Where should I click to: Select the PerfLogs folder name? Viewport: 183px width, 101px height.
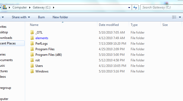pos(42,44)
